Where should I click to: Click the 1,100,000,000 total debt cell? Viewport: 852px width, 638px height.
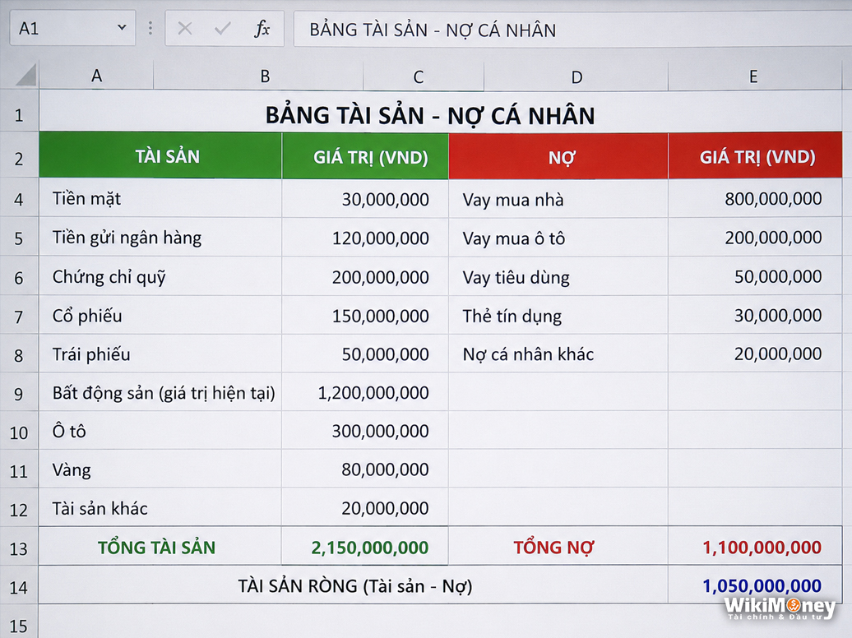click(x=755, y=547)
